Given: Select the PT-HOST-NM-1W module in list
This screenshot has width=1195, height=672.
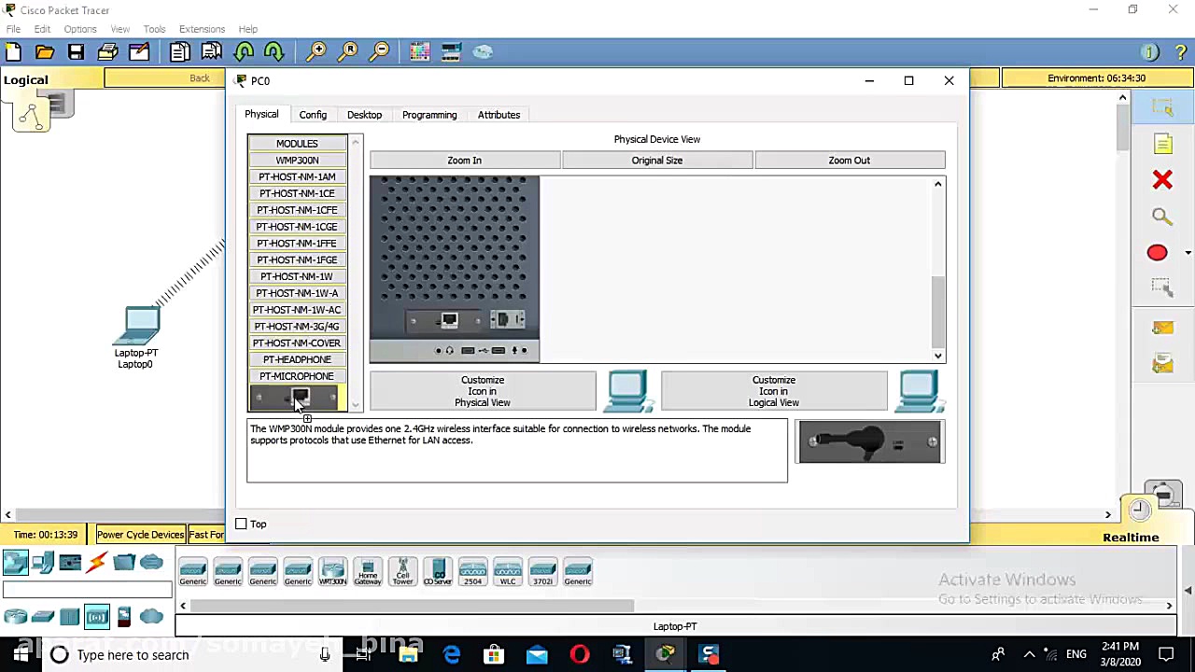Looking at the screenshot, I should pos(297,276).
